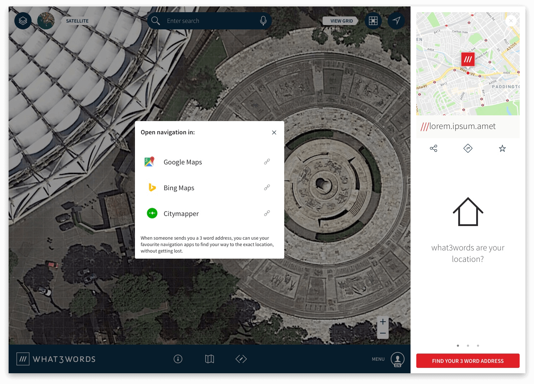Image resolution: width=534 pixels, height=384 pixels.
Task: Click the Open navigation in: heading
Action: (x=168, y=132)
